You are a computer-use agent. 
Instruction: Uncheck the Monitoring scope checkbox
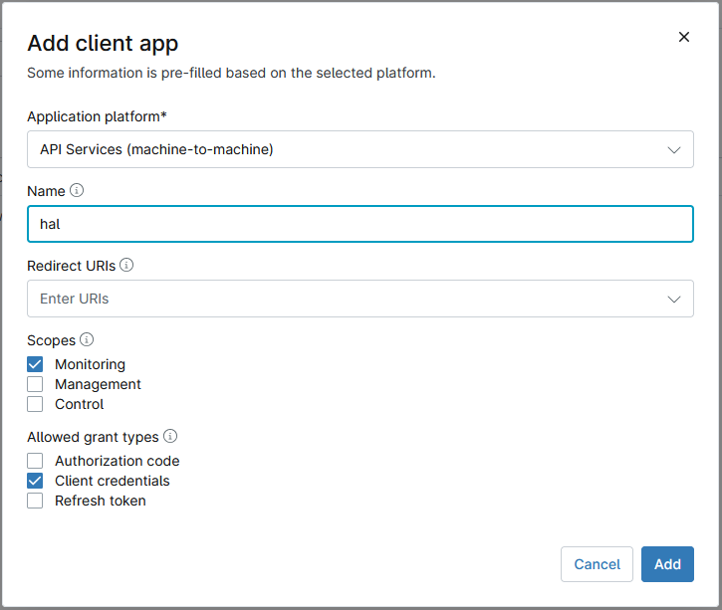35,364
